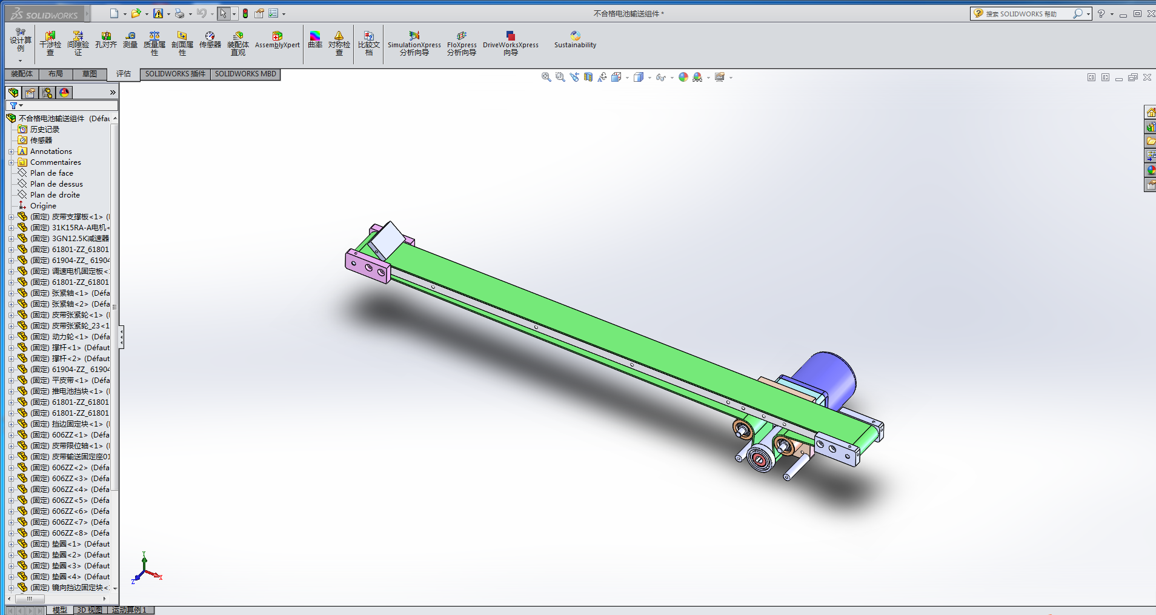Screen dimensions: 1156x615
Task: Expand the Annotations tree node
Action: click(x=11, y=151)
